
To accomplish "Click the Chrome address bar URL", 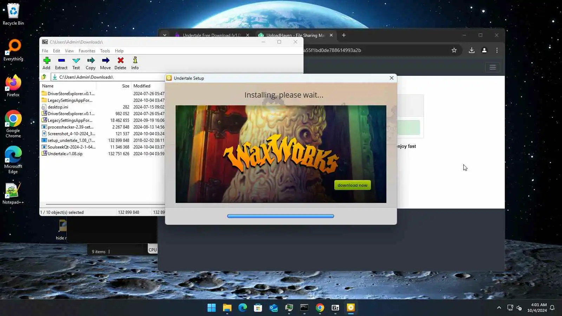I will pyautogui.click(x=332, y=50).
